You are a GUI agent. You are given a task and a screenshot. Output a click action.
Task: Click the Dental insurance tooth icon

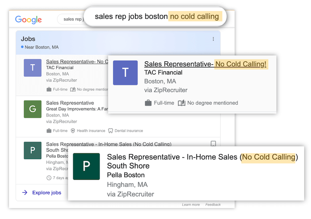click(110, 130)
